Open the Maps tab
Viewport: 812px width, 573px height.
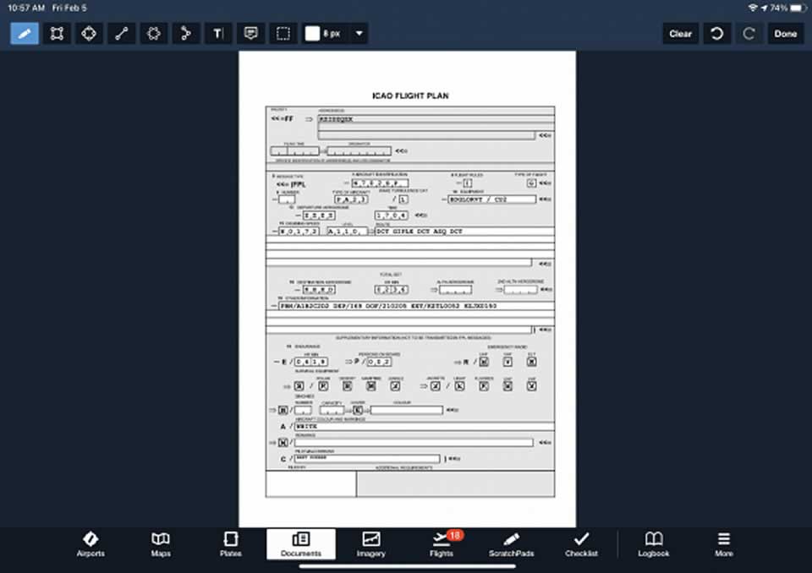pyautogui.click(x=161, y=544)
